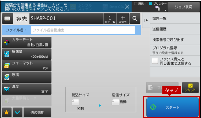This screenshot has height=118, width=201.
Task: Open the 解像度 resolution setting
Action: pos(27,54)
